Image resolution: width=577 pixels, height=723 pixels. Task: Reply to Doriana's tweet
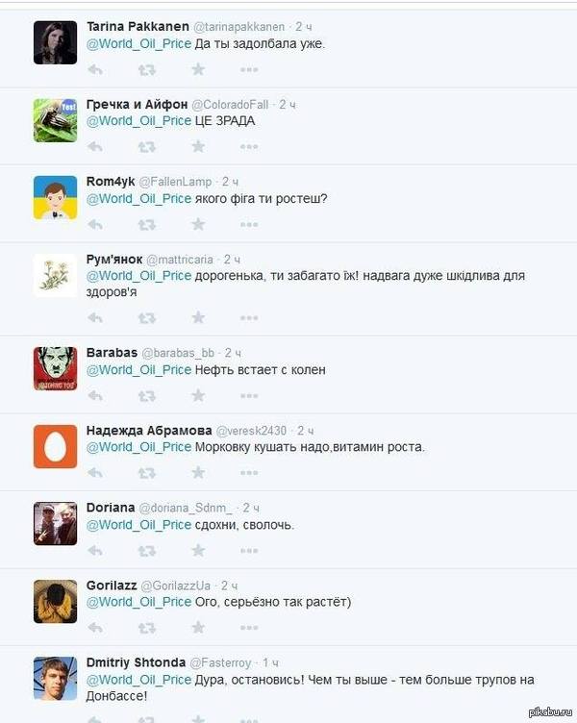95,551
